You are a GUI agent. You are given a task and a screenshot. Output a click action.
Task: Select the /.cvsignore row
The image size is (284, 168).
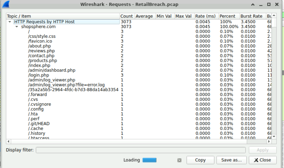[139, 105]
